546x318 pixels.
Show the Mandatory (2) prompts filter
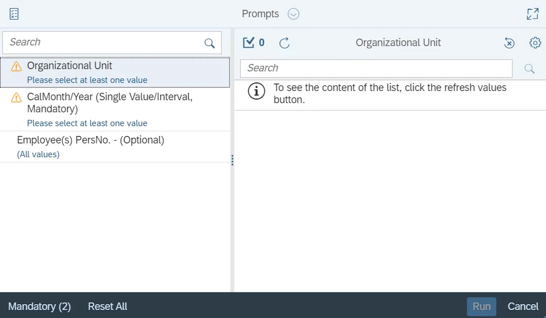point(39,306)
